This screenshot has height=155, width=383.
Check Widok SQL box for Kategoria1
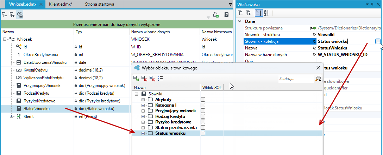pos(203,105)
